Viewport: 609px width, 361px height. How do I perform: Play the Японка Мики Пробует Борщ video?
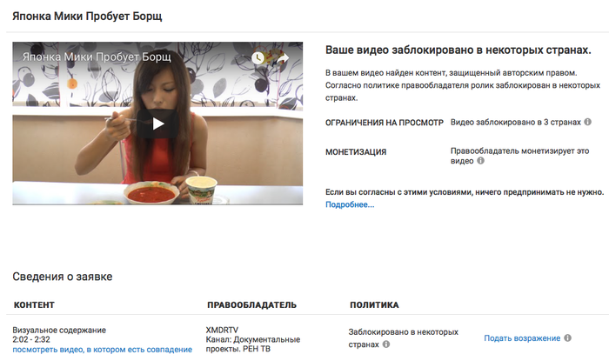[x=157, y=124]
